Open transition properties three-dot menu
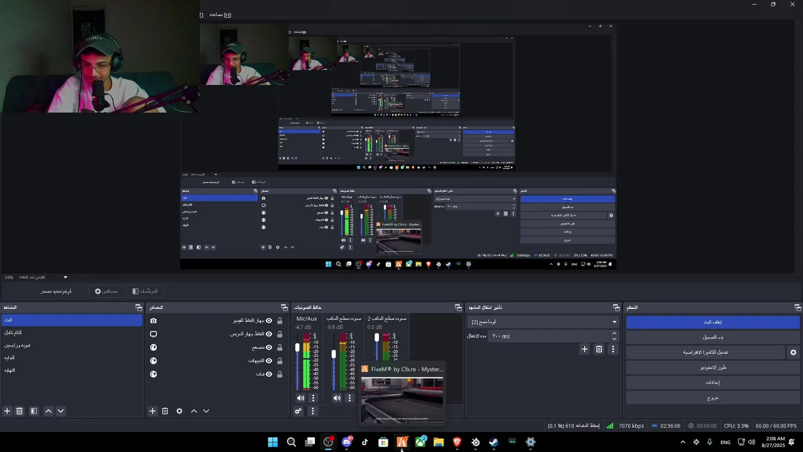Image resolution: width=803 pixels, height=452 pixels. click(613, 349)
